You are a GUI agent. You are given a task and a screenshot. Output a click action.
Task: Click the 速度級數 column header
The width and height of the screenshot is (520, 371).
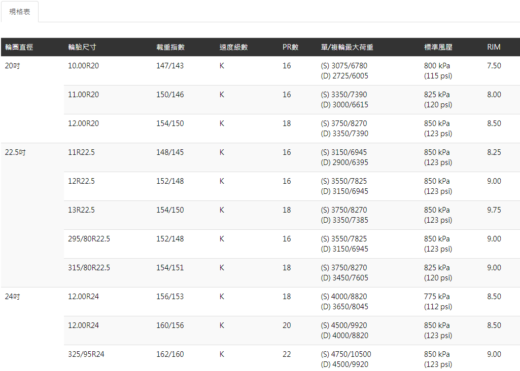point(233,47)
